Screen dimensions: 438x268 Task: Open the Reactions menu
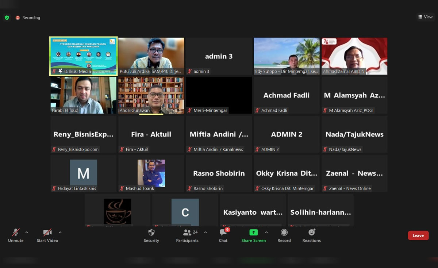coord(311,233)
